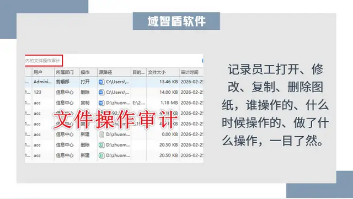The width and height of the screenshot is (353, 199).
Task: Click the Word icon in the 1.18 MB row
Action: coord(101,103)
